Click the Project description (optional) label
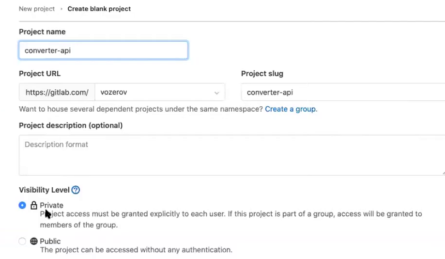Image resolution: width=445 pixels, height=259 pixels. click(x=71, y=126)
